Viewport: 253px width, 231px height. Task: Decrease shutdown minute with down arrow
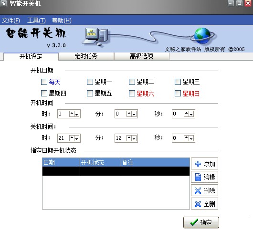pyautogui.click(x=134, y=138)
